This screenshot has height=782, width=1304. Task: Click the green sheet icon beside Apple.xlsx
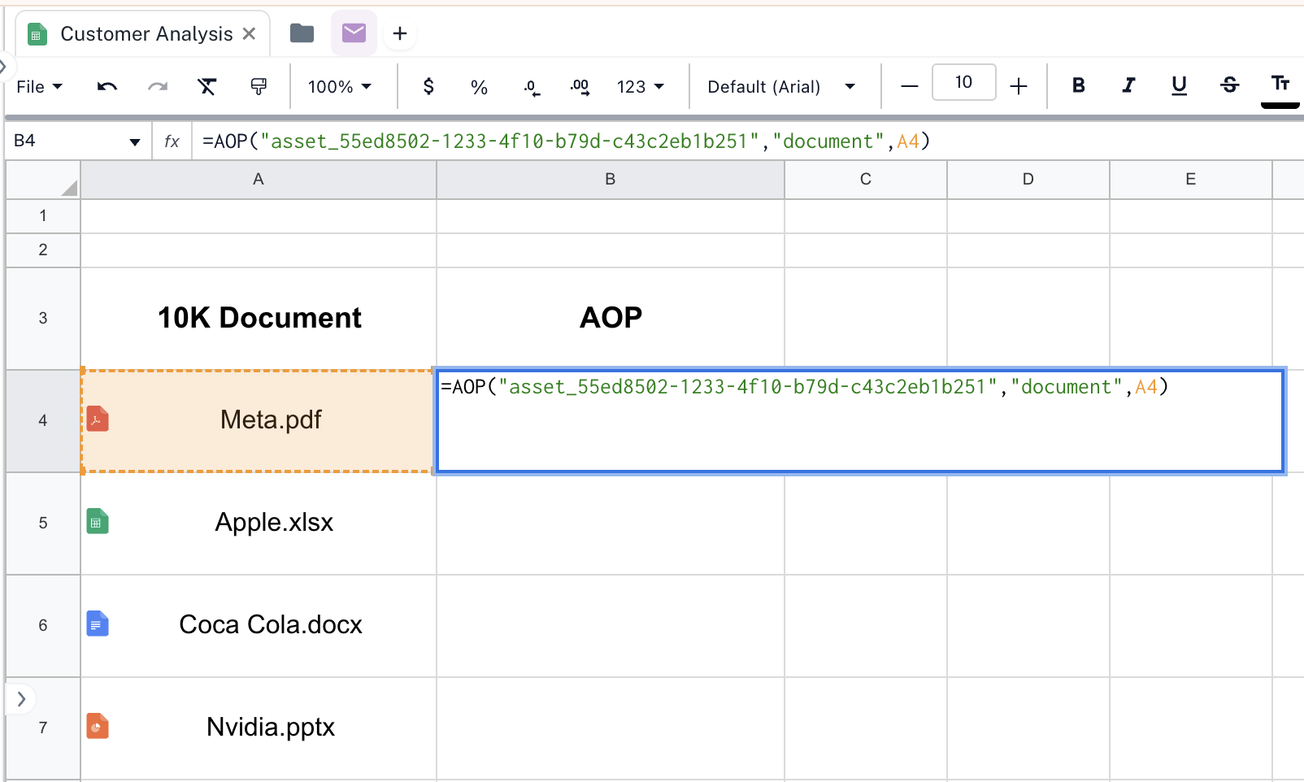pos(98,521)
